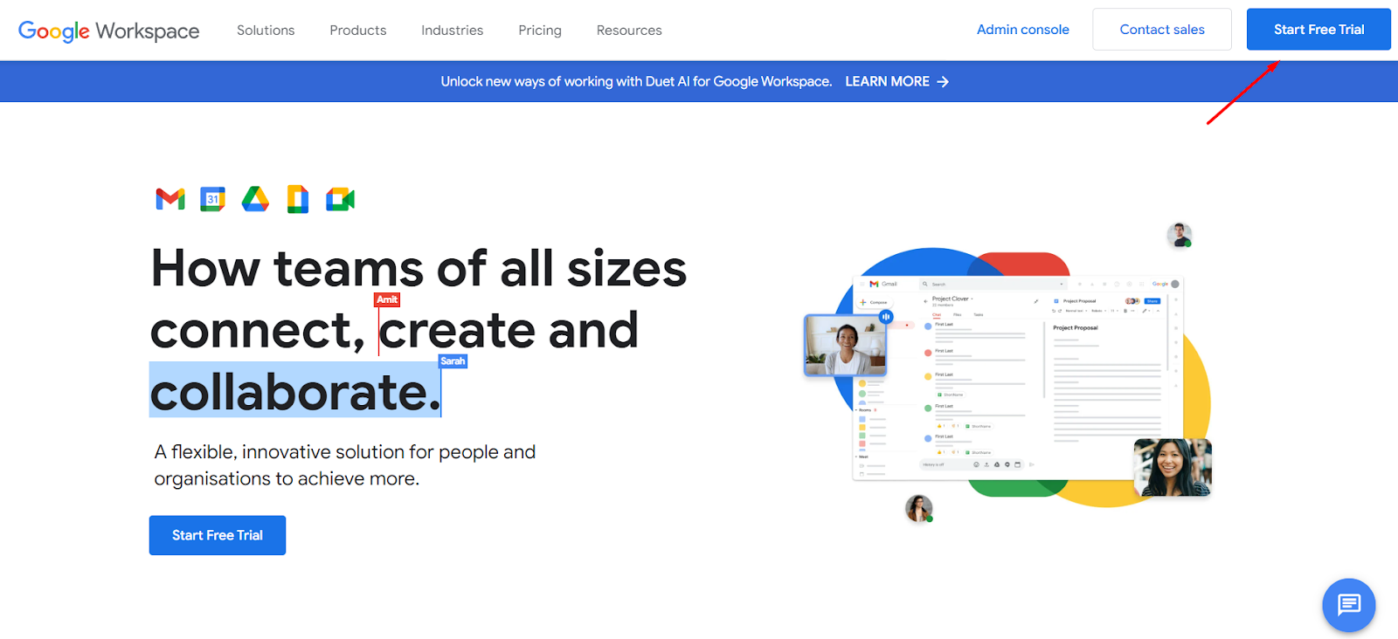The width and height of the screenshot is (1398, 639).
Task: Click the Google Drive icon
Action: 255,200
